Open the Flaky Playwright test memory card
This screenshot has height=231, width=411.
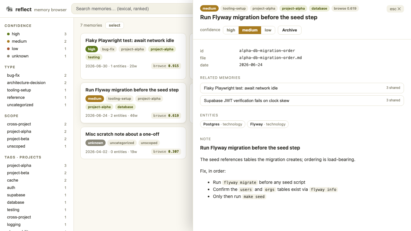point(133,56)
